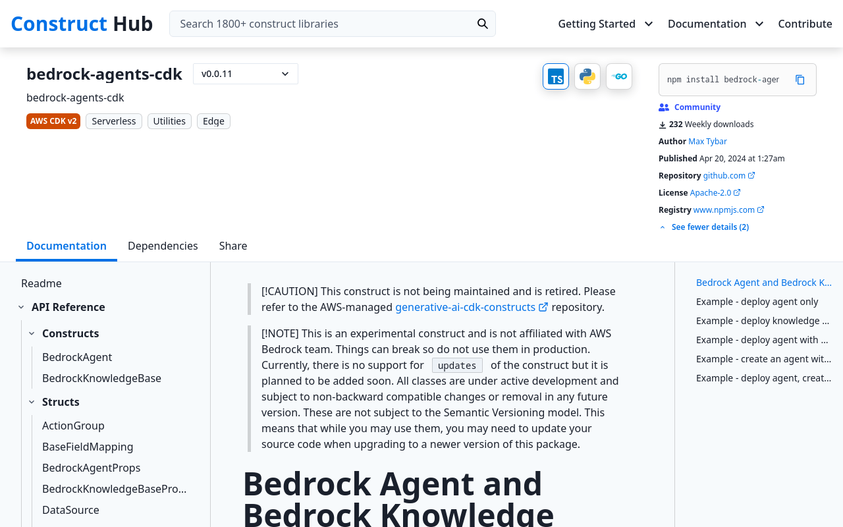This screenshot has width=843, height=527.
Task: Open DataSource struct in sidebar
Action: click(x=70, y=510)
